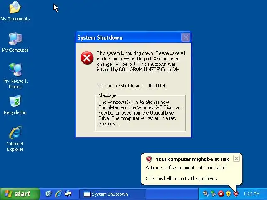The image size is (267, 200).
Task: Launch Internet Explorer from quick launch bar
Action: pos(58,194)
